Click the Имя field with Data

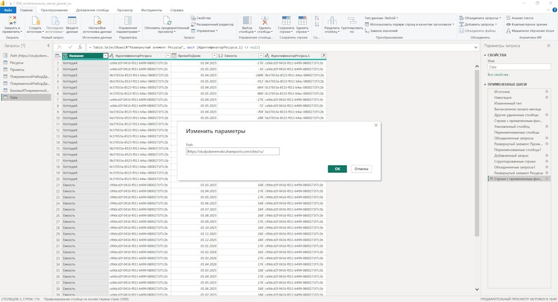[x=519, y=67]
